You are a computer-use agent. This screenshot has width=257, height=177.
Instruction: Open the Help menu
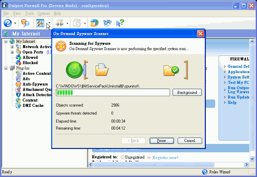(x=57, y=13)
